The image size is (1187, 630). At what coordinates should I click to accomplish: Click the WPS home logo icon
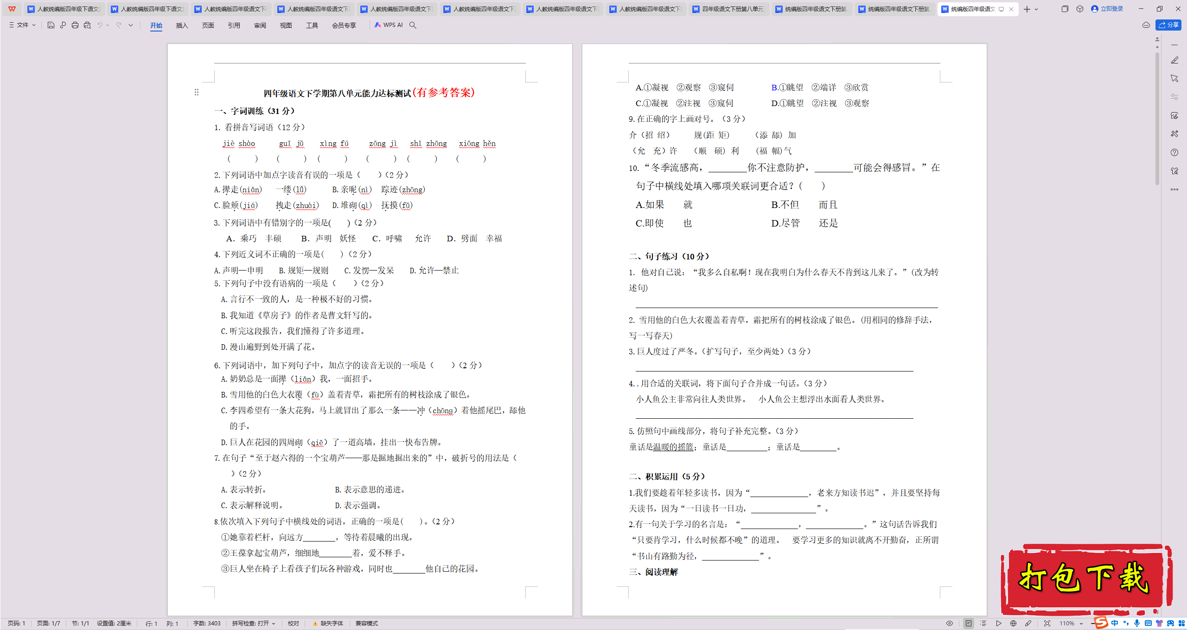click(x=12, y=9)
